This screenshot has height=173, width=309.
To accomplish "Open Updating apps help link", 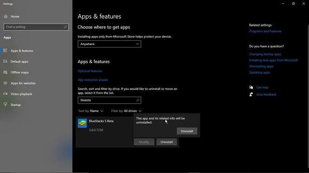I will (259, 73).
